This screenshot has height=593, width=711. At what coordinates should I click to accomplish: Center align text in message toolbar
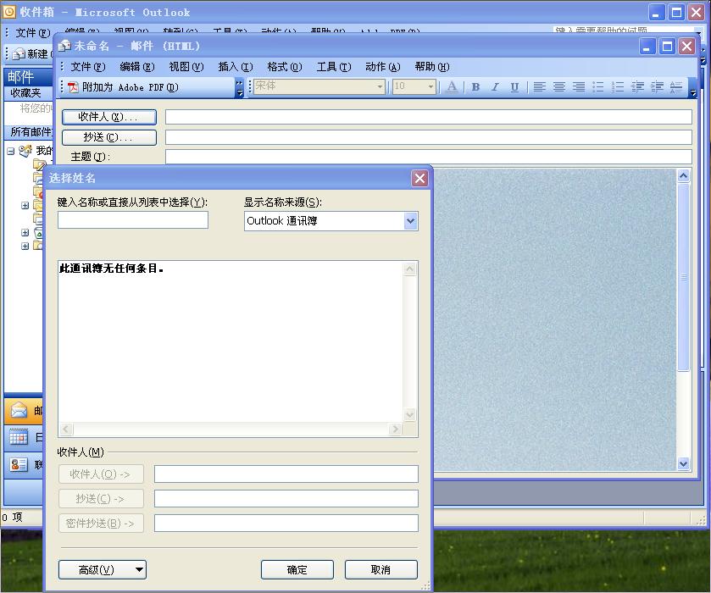click(559, 86)
